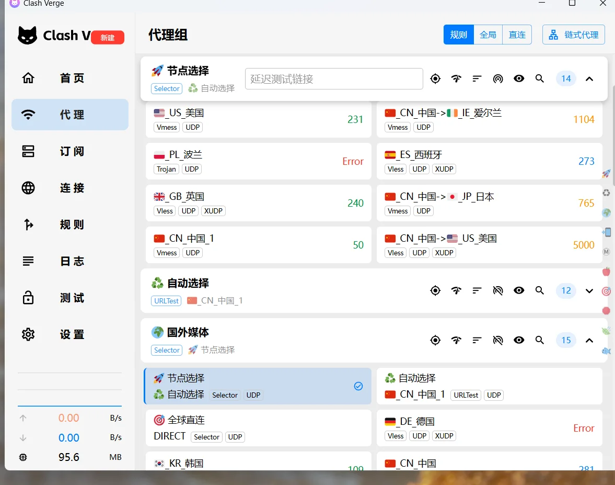Open the 设置 settings page

pyautogui.click(x=70, y=335)
